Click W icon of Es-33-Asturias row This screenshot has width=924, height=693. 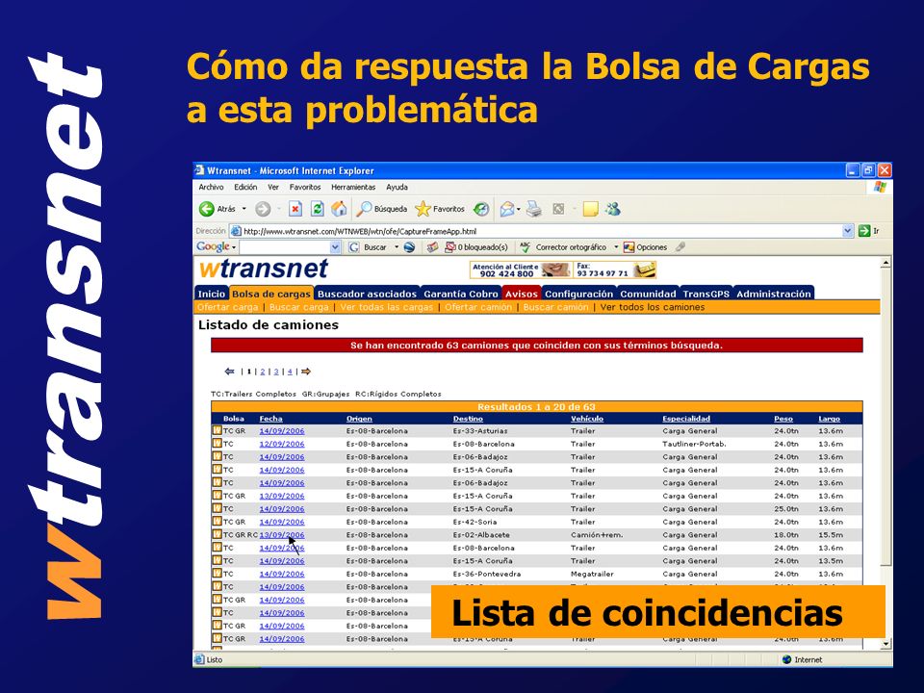tap(217, 430)
